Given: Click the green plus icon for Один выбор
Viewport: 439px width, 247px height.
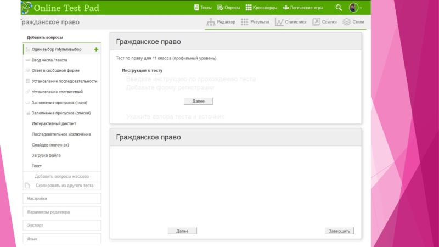Looking at the screenshot, I should [97, 49].
